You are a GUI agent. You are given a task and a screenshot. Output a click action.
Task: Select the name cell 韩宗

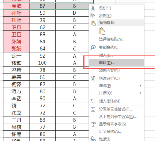point(16,77)
